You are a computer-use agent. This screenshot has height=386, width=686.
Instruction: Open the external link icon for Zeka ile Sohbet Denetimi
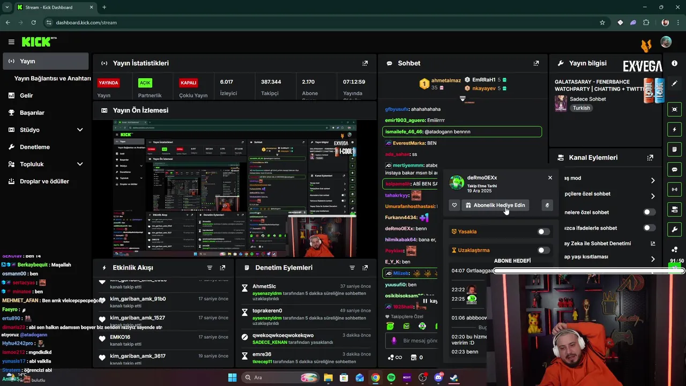[653, 243]
